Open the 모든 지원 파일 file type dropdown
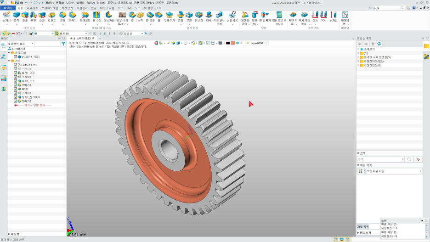The height and width of the screenshot is (242, 430). 394,171
